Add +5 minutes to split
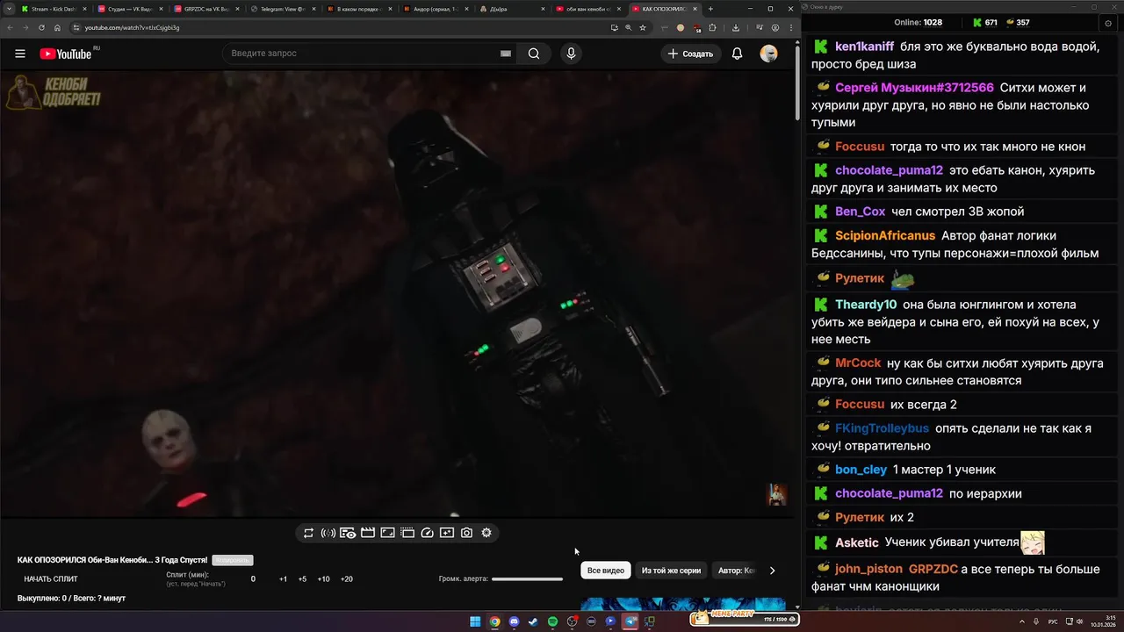The width and height of the screenshot is (1124, 632). coord(302,579)
